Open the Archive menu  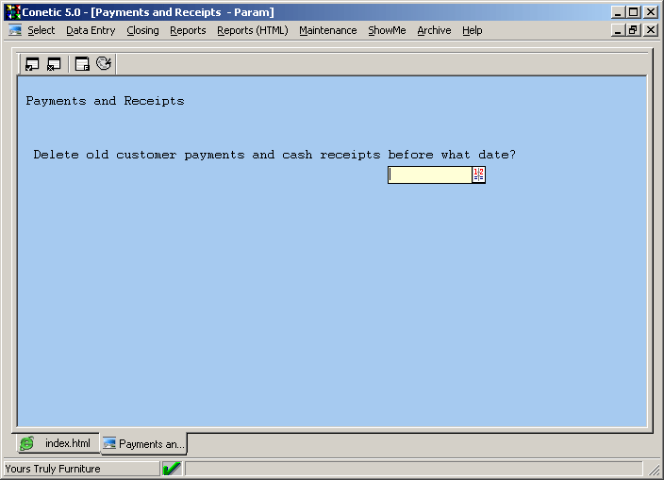[434, 30]
